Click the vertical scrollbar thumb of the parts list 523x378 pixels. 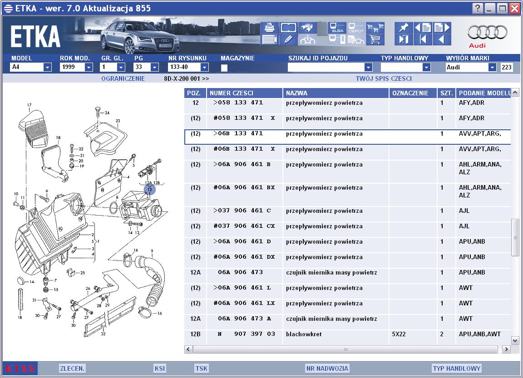point(515,237)
